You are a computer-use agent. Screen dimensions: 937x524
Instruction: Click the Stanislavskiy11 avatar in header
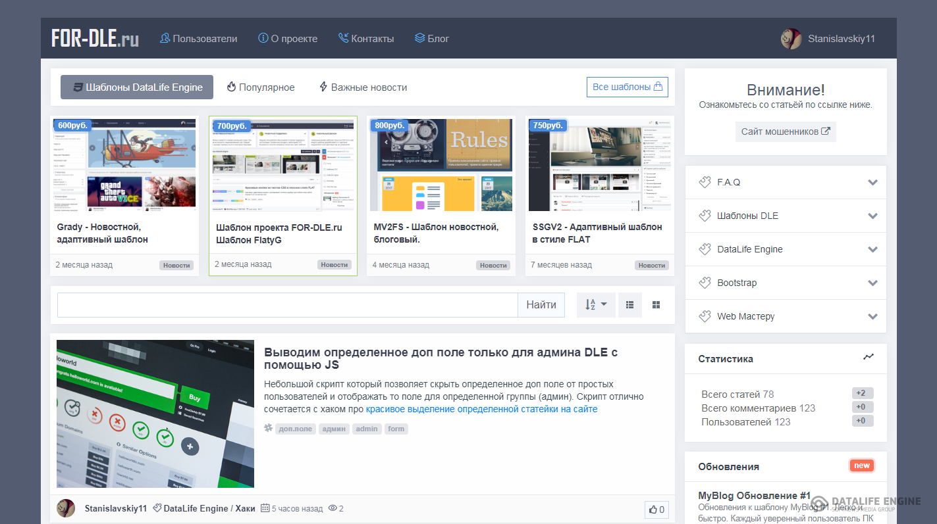click(x=791, y=39)
